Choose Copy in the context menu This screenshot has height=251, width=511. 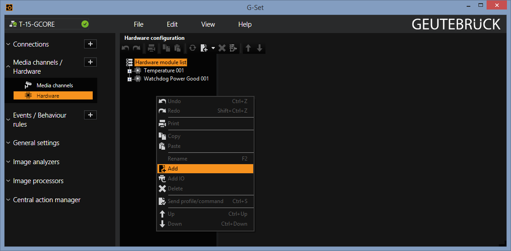pos(205,136)
